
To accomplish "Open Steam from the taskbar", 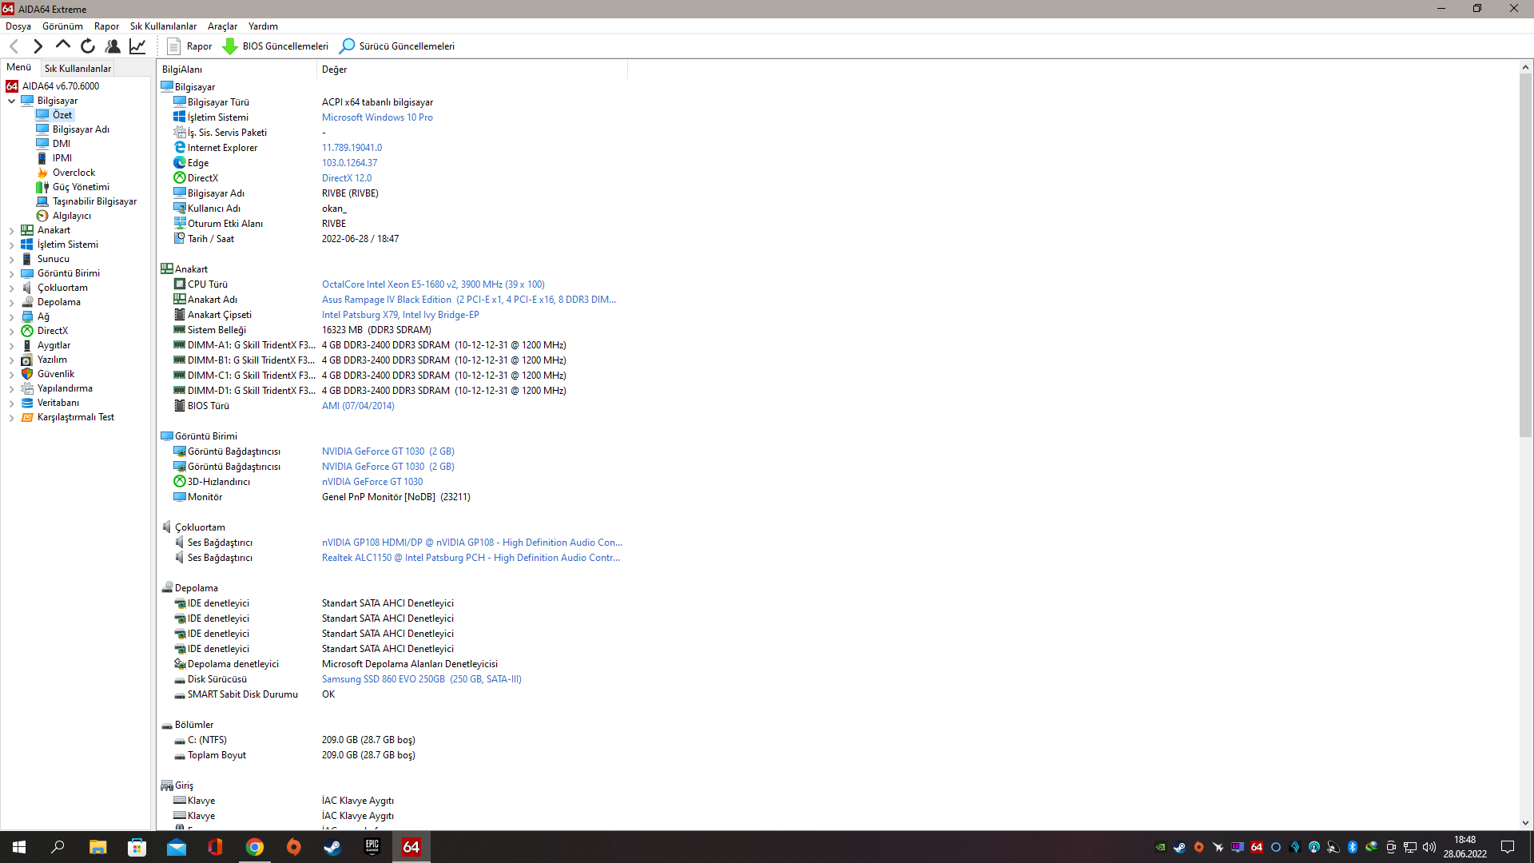I will point(332,847).
